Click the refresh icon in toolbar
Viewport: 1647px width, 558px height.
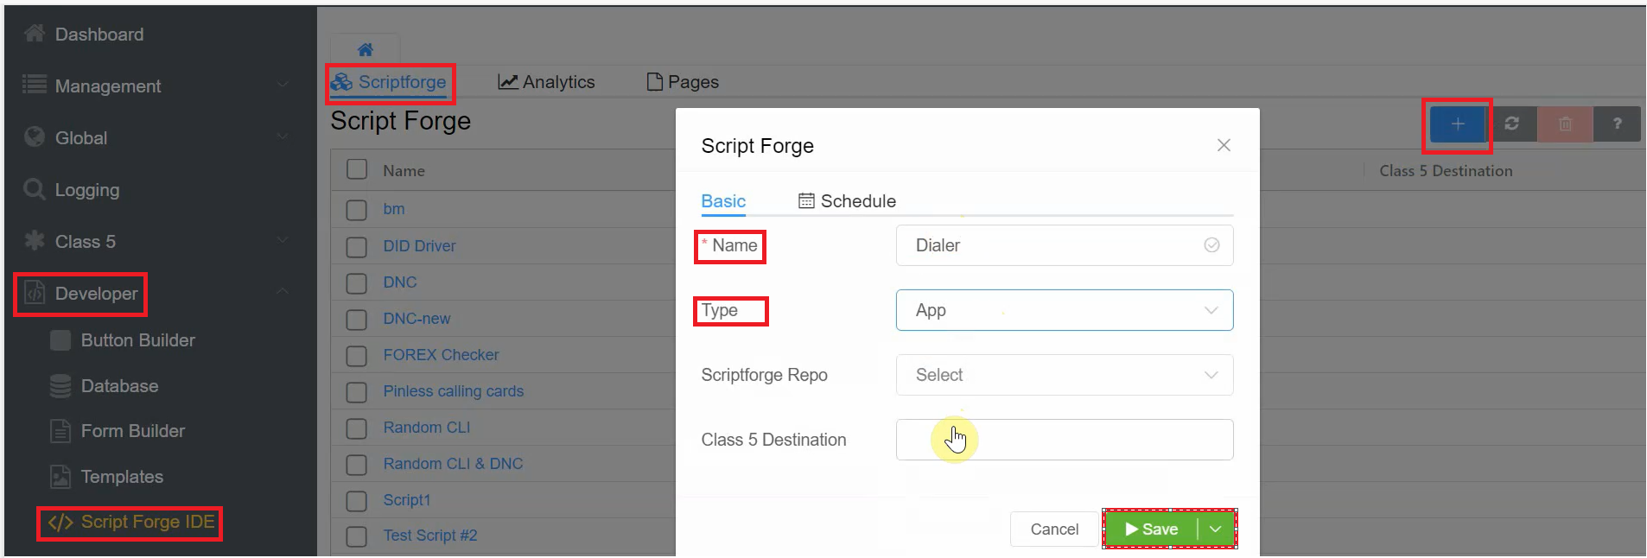click(1511, 124)
